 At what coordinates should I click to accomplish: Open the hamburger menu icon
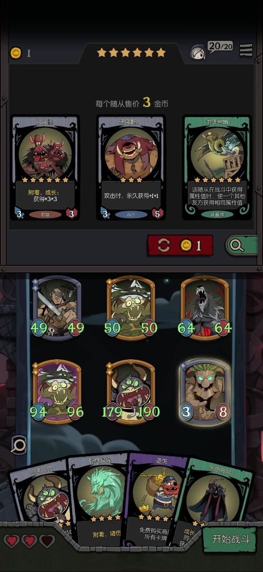point(246,50)
